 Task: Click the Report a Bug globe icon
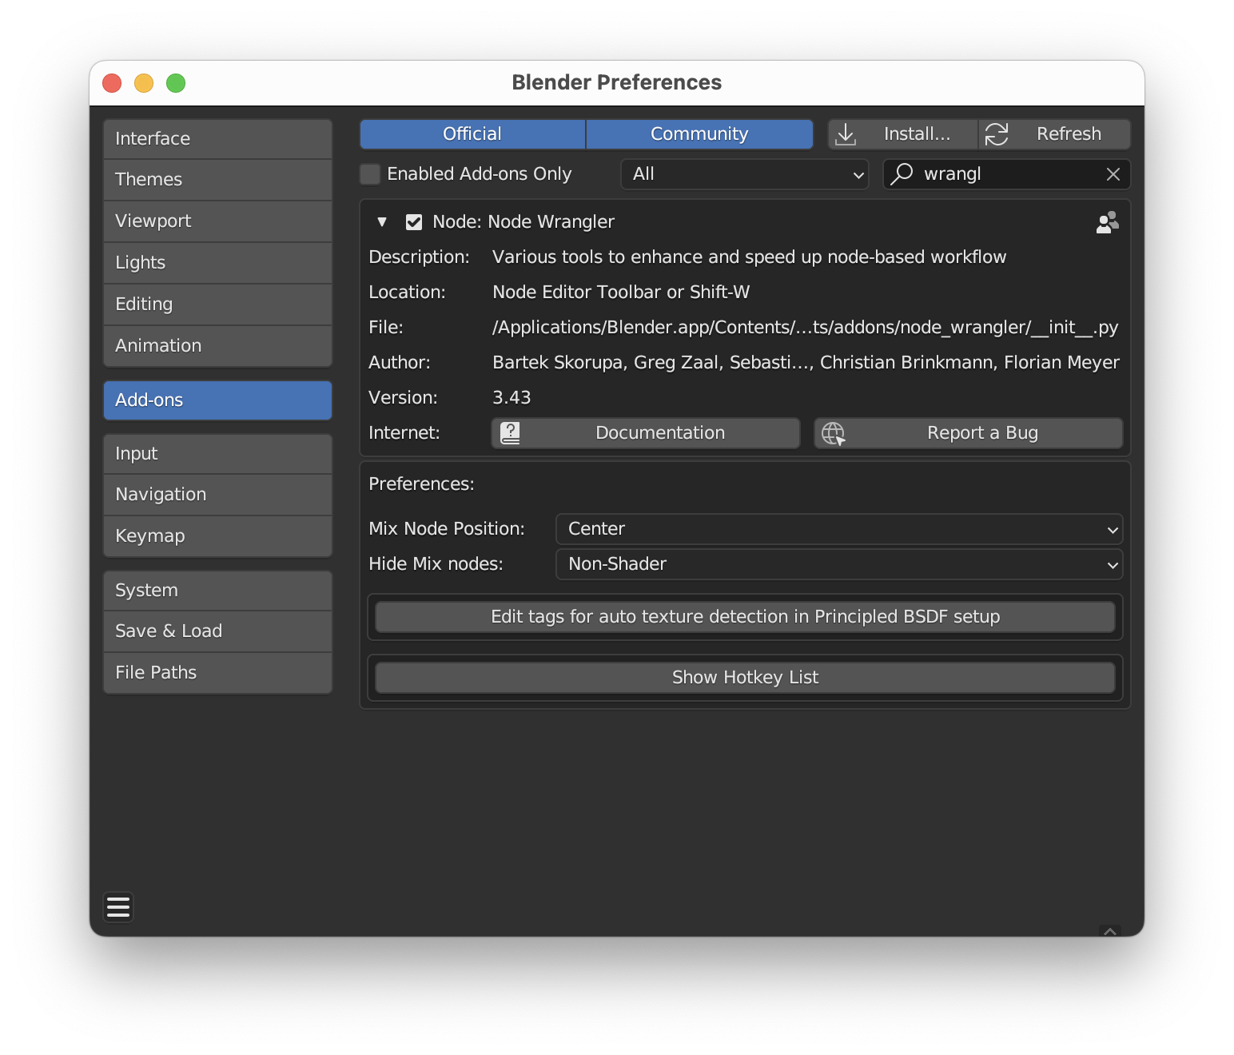click(833, 433)
